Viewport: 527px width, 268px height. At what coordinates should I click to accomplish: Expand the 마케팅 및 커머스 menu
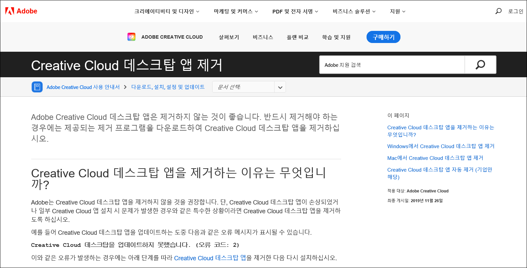pos(236,11)
